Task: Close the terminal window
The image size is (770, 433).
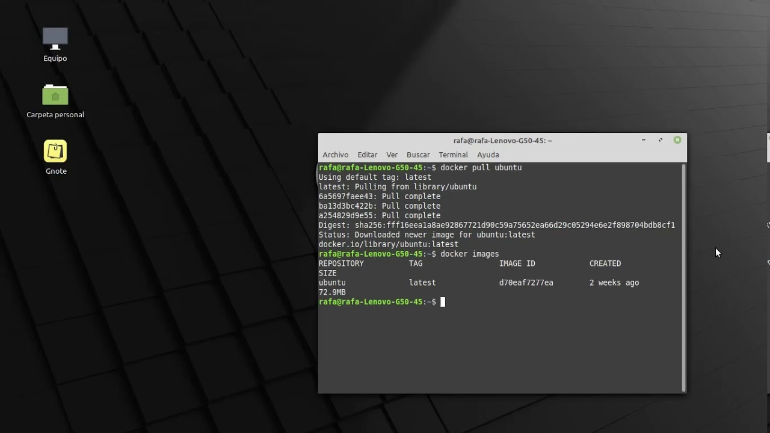Action: (x=677, y=140)
